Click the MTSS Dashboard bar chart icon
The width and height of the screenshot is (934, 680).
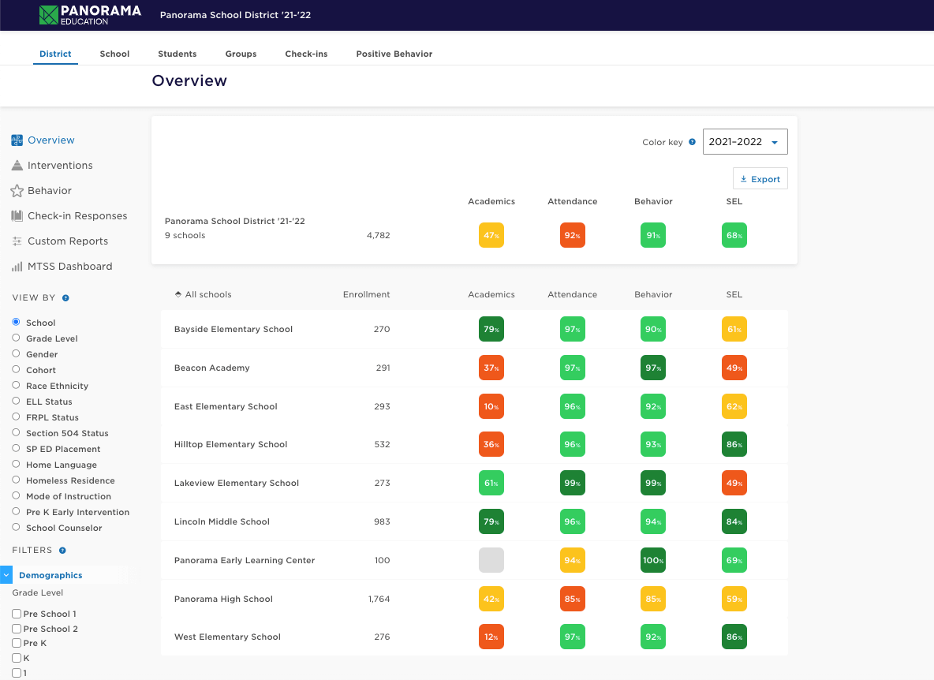click(x=17, y=266)
